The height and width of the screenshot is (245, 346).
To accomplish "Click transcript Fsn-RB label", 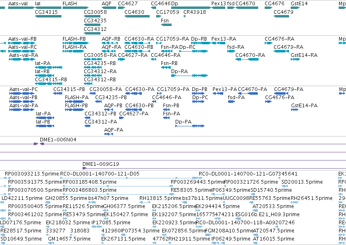I will (x=170, y=63).
